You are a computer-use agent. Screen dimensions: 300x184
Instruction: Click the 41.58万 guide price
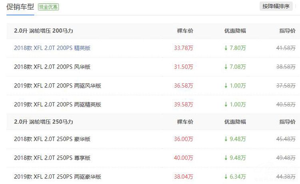pyautogui.click(x=286, y=48)
